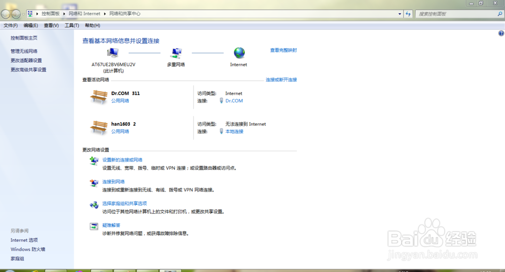Click the 多重网络 network icon
Image resolution: width=505 pixels, height=272 pixels.
point(176,53)
